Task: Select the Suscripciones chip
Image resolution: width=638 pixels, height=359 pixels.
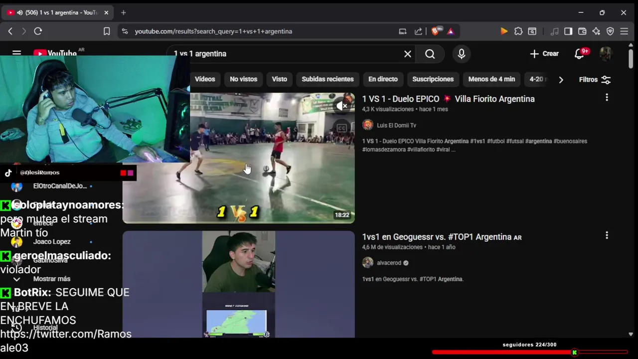Action: 433,79
